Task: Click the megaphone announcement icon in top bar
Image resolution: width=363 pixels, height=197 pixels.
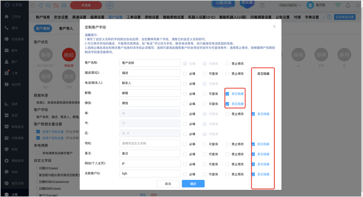Action: pos(41,5)
